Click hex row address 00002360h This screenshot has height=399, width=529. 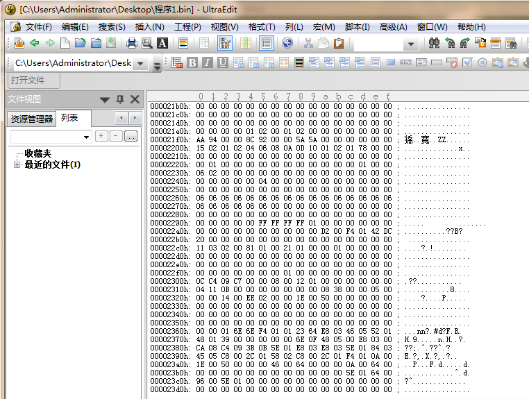pos(170,331)
